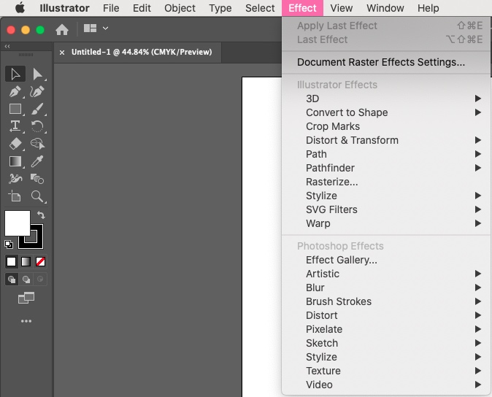Select the Direct Selection tool
The width and height of the screenshot is (492, 397).
pos(38,74)
